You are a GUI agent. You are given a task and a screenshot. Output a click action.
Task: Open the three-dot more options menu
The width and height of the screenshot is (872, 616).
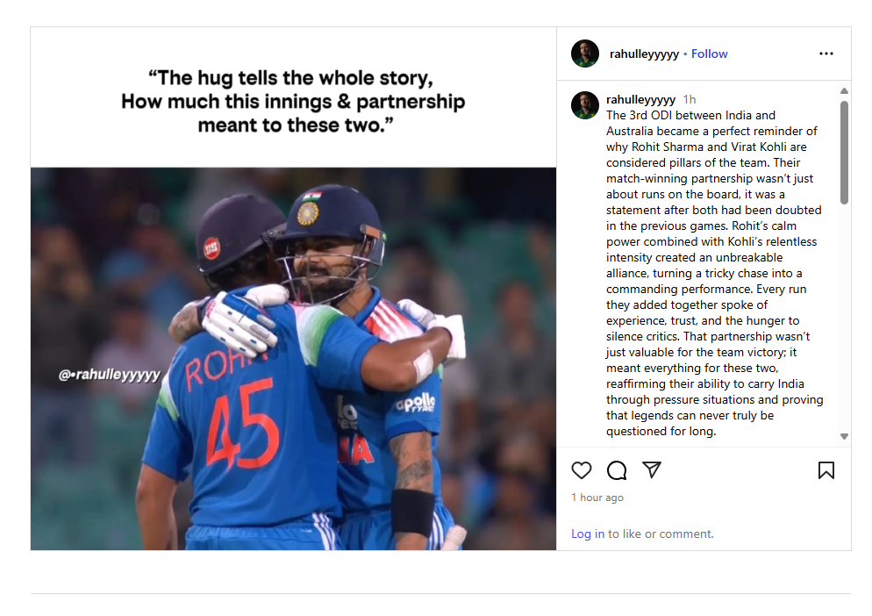826,54
